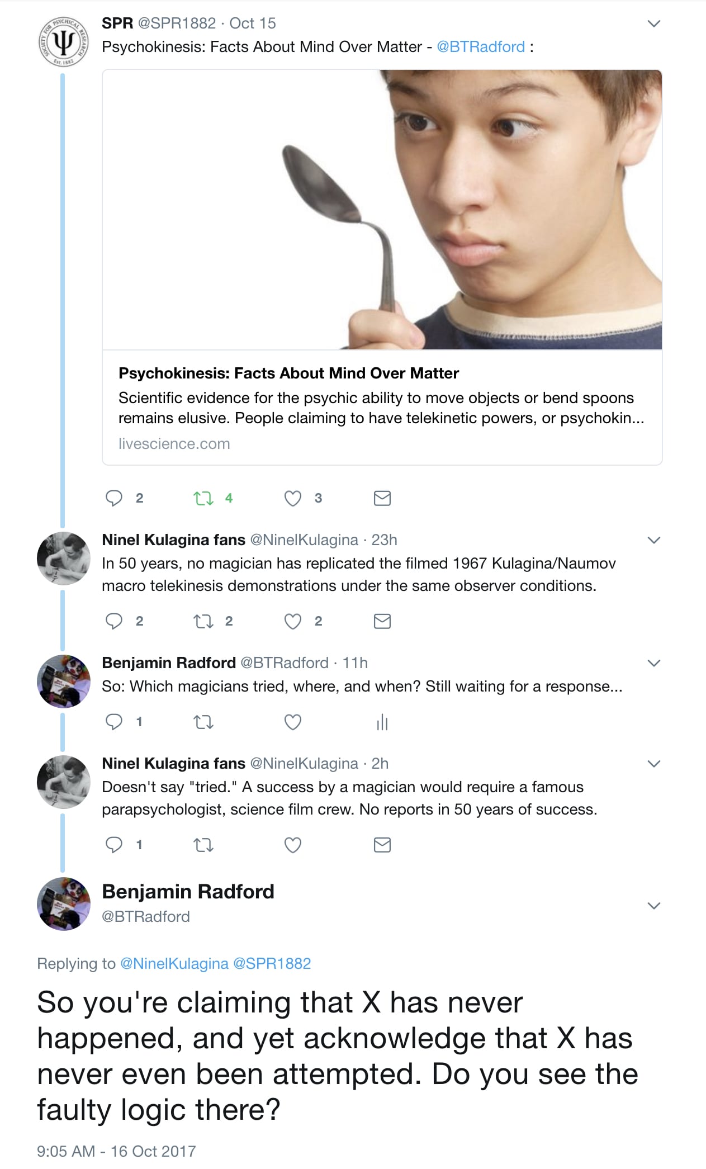Like the Kulagina fans 23h tweet
Screen dimensions: 706x1169
click(x=293, y=621)
